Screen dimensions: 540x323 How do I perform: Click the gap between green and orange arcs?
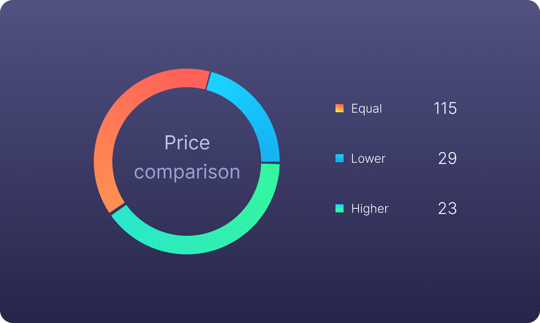coord(117,208)
